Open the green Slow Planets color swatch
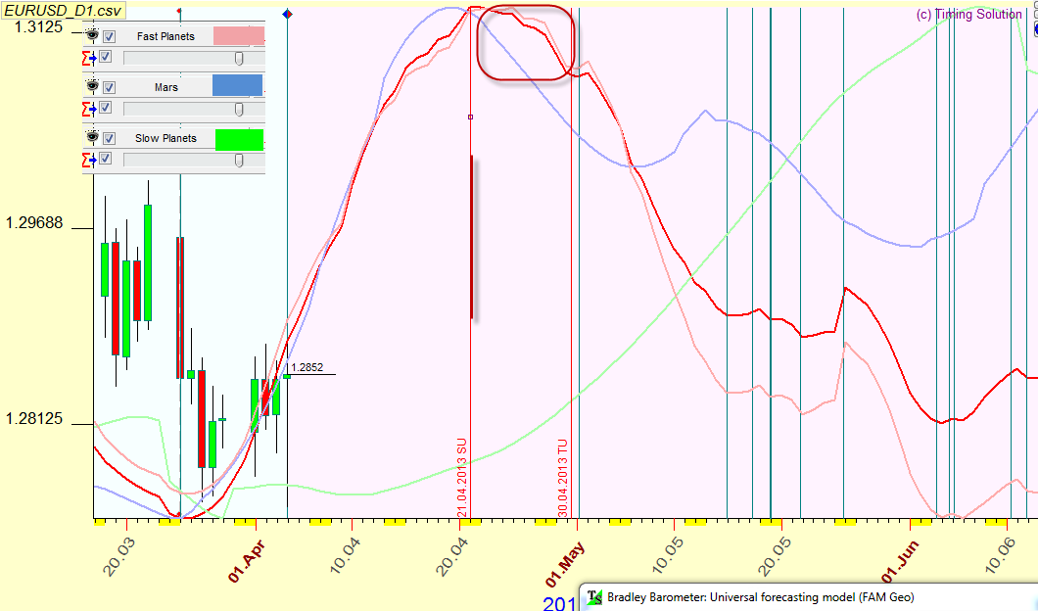Viewport: 1038px width, 611px height. point(238,139)
